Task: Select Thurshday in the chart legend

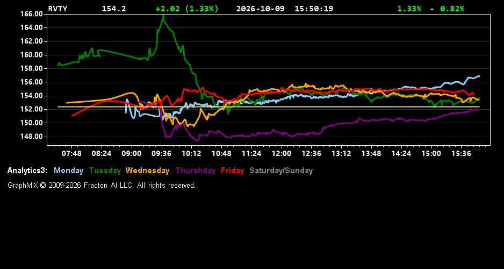Action: (196, 171)
